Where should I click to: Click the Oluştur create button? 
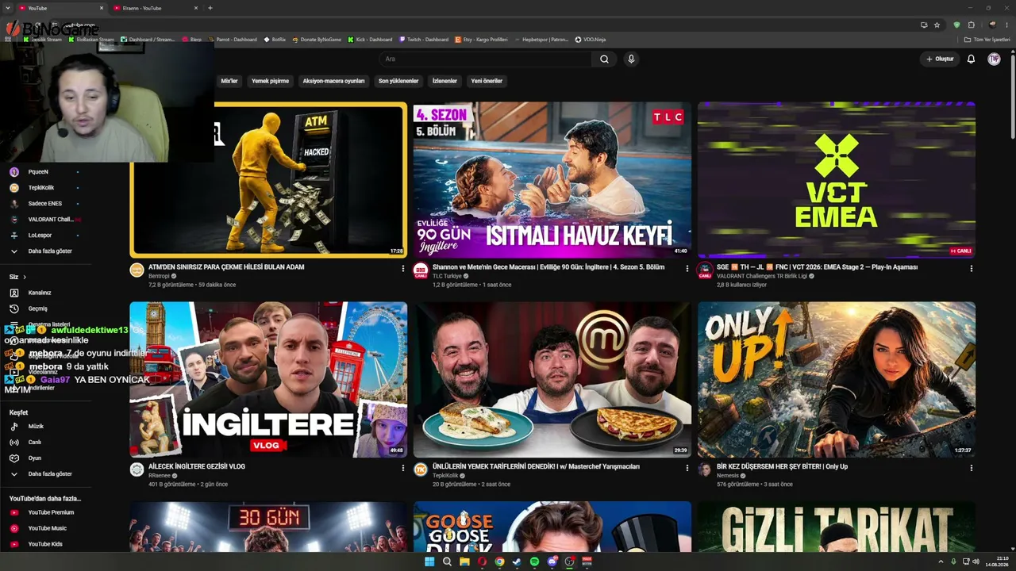click(x=940, y=59)
